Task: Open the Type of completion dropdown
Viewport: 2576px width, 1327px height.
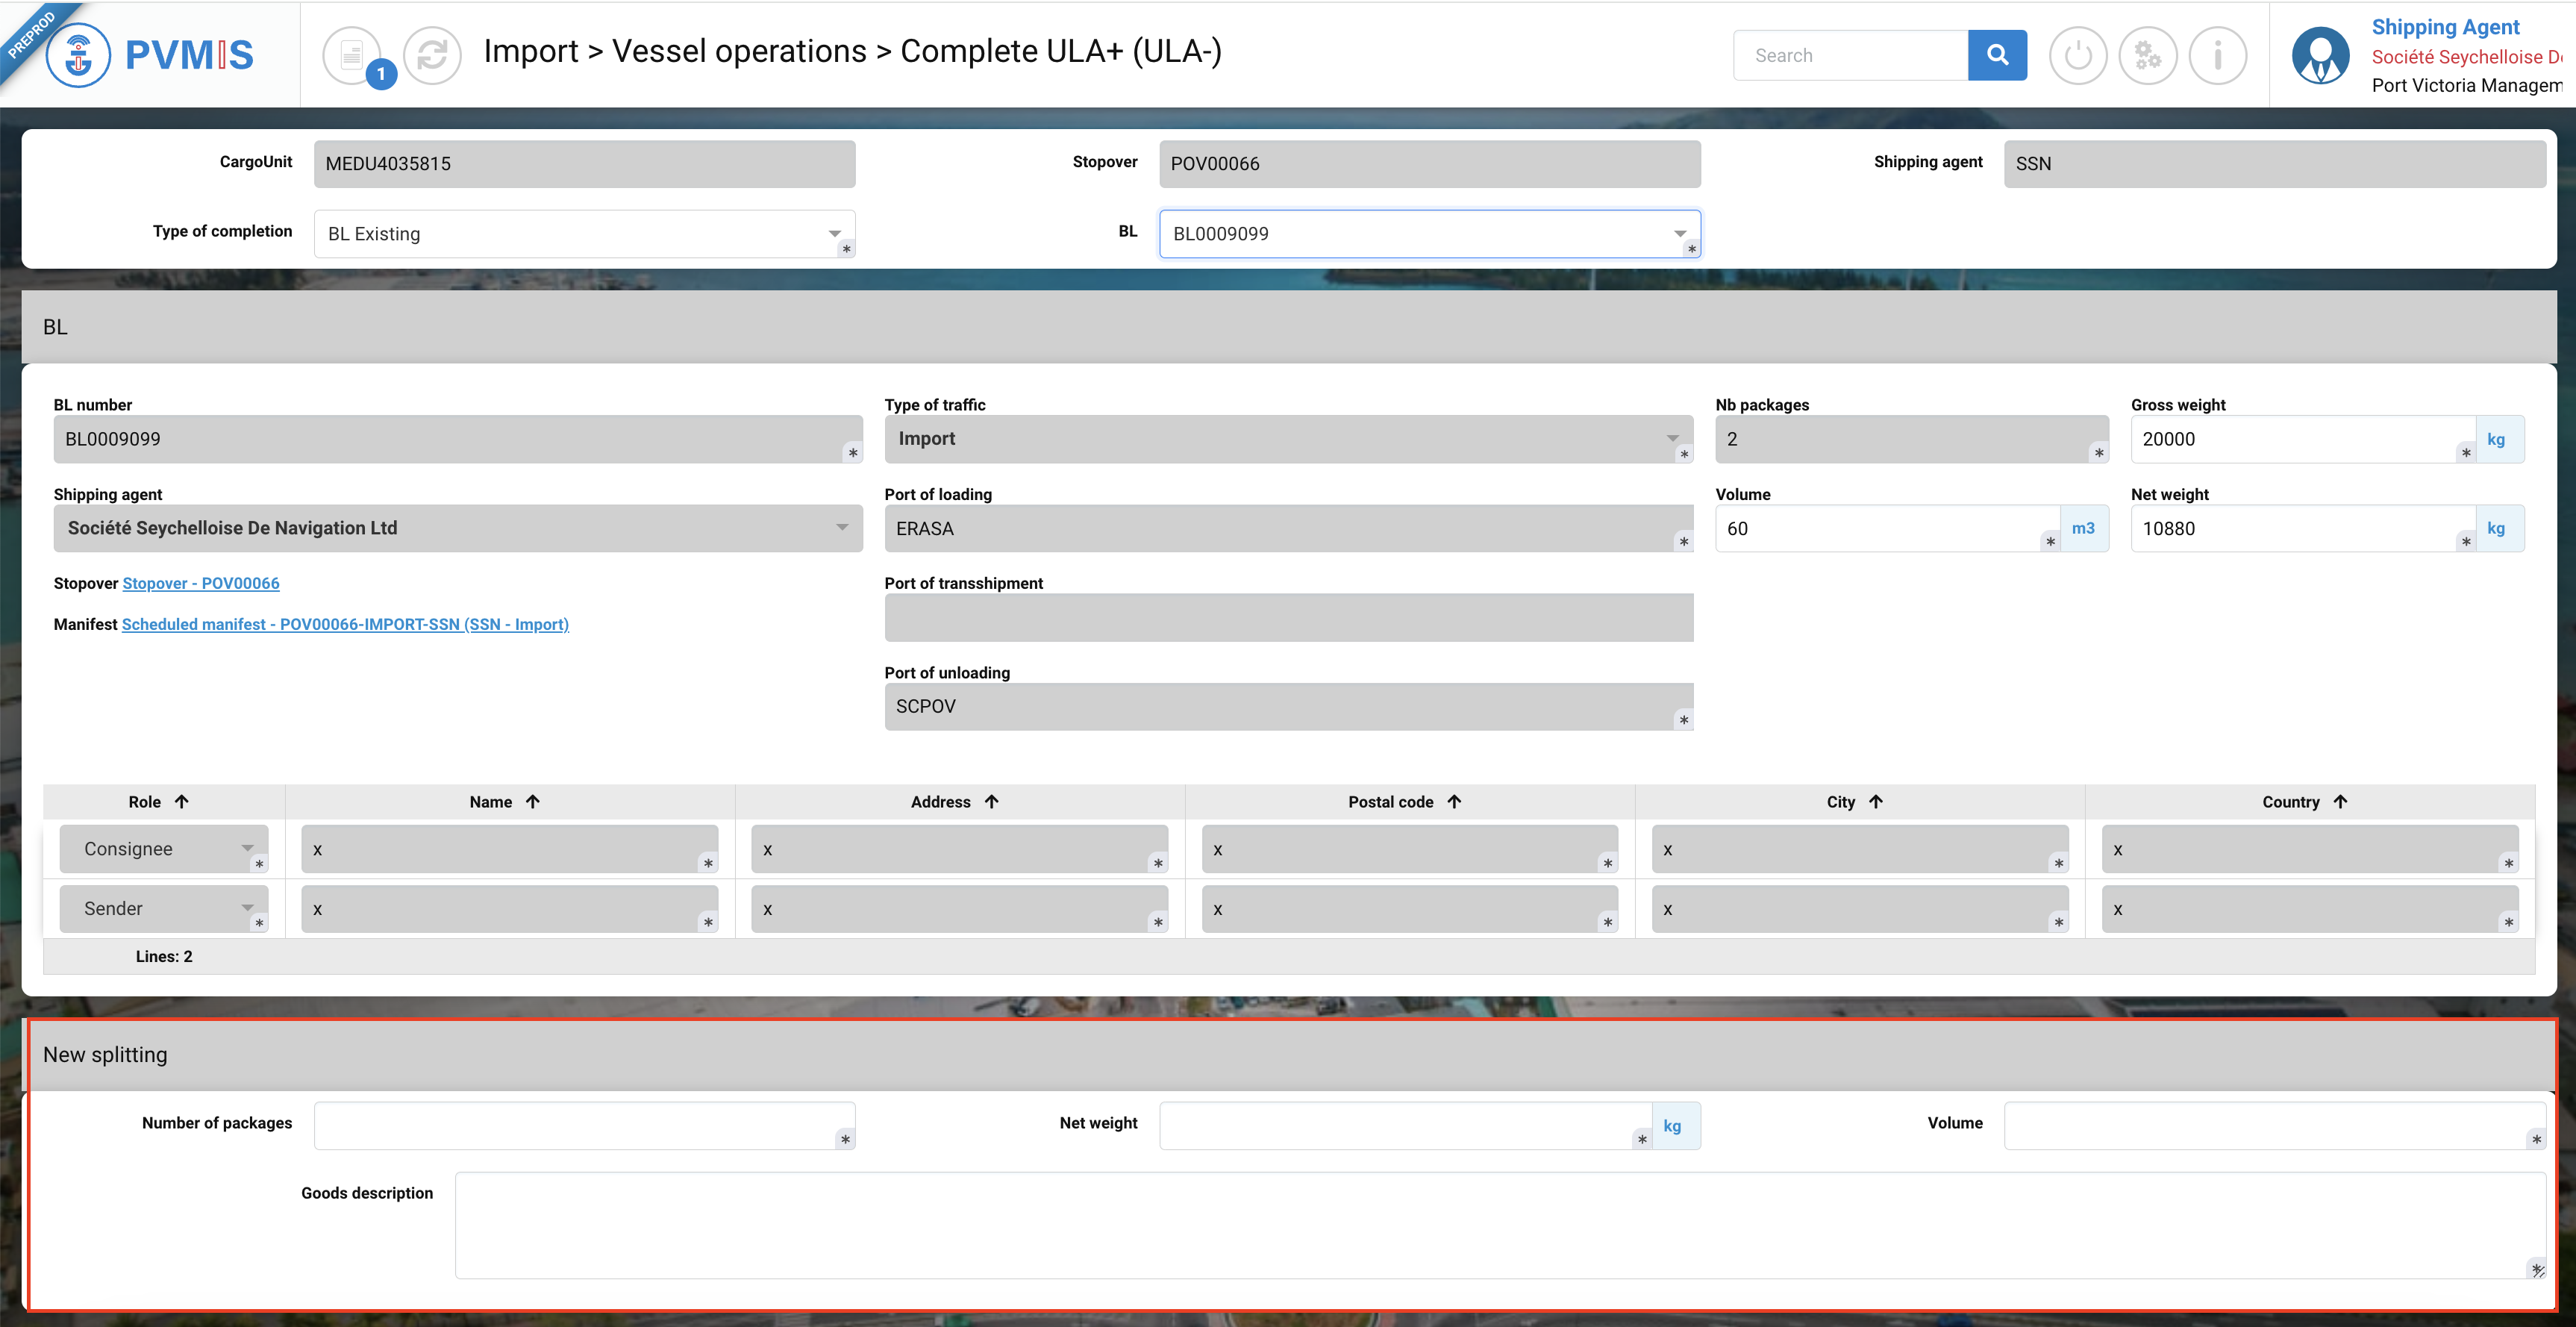Action: (834, 233)
